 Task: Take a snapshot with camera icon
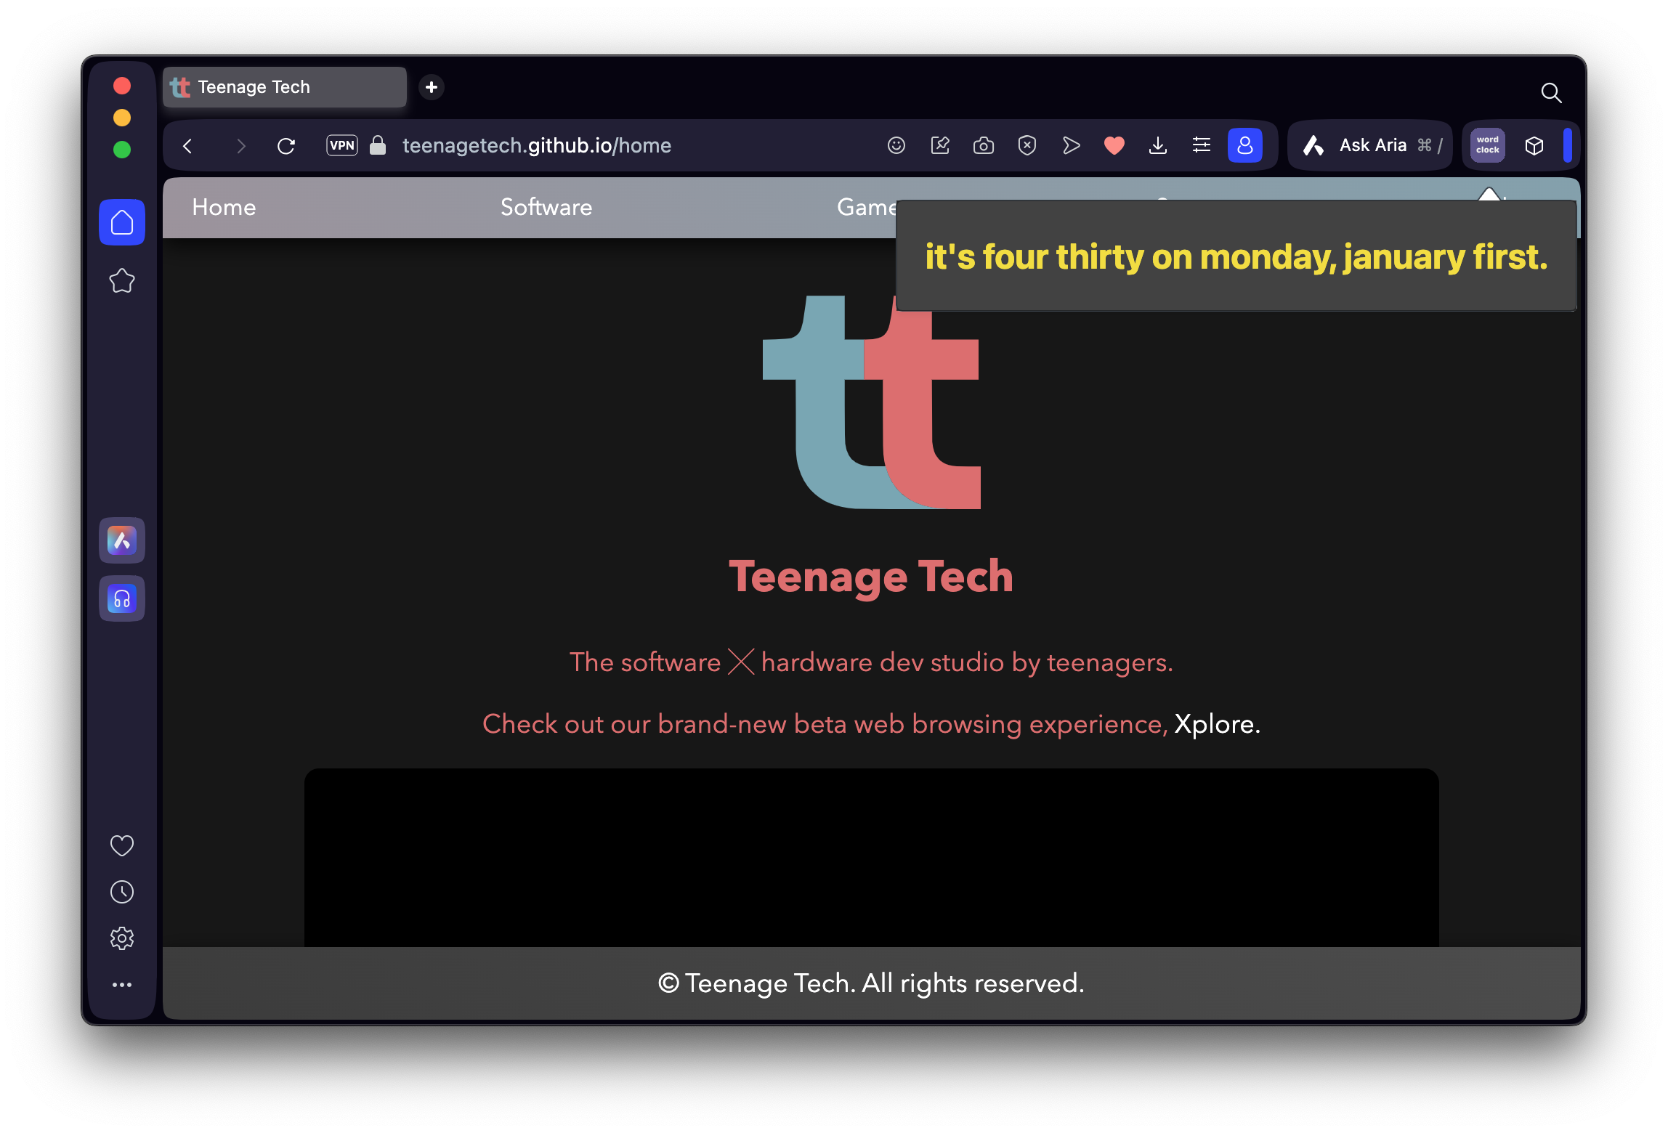click(984, 145)
